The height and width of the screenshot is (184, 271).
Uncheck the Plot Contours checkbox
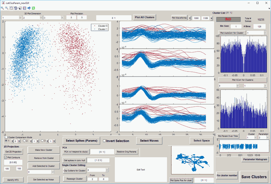5,158
